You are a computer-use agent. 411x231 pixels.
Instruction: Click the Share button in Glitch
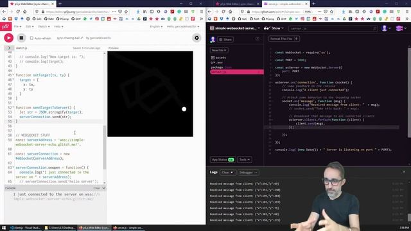point(225,40)
